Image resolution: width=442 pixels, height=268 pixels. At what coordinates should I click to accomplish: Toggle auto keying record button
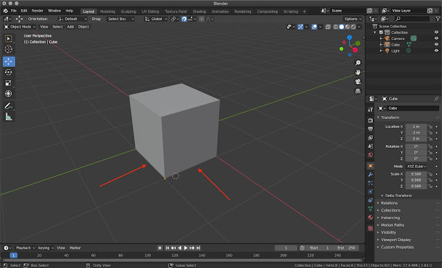pyautogui.click(x=160, y=248)
